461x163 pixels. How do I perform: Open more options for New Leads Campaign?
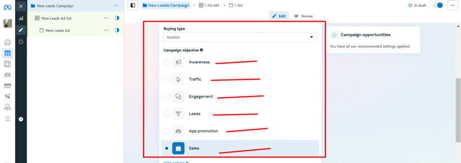116,6
